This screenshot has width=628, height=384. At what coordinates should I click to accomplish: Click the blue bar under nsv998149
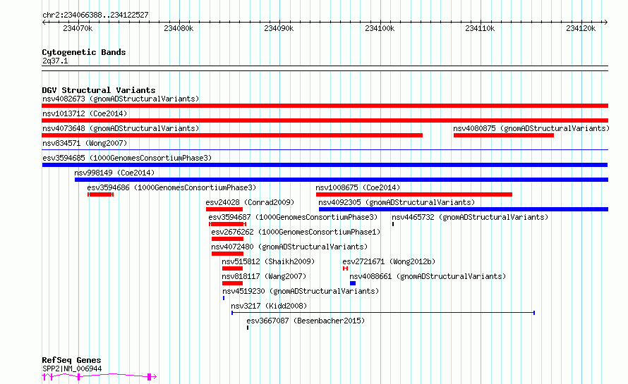coord(342,180)
